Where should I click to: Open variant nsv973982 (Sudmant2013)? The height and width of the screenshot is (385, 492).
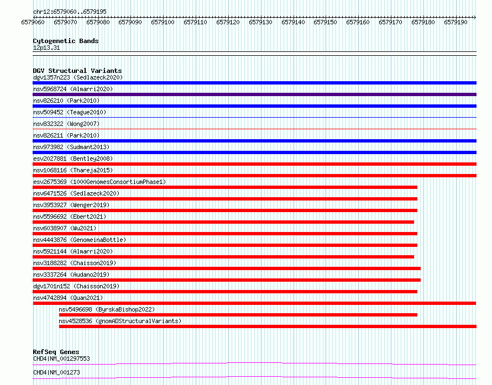71,147
